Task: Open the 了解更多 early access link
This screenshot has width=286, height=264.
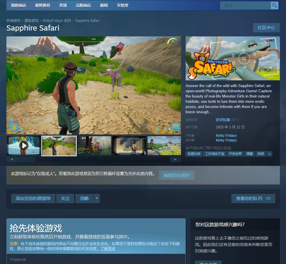Action: pos(108,249)
